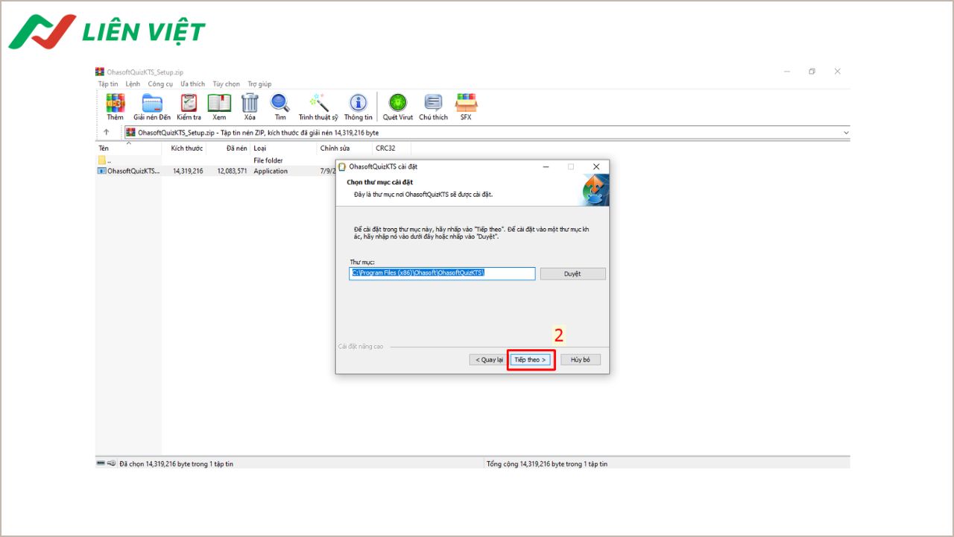Click the up-one-level arrow icon

tap(107, 132)
